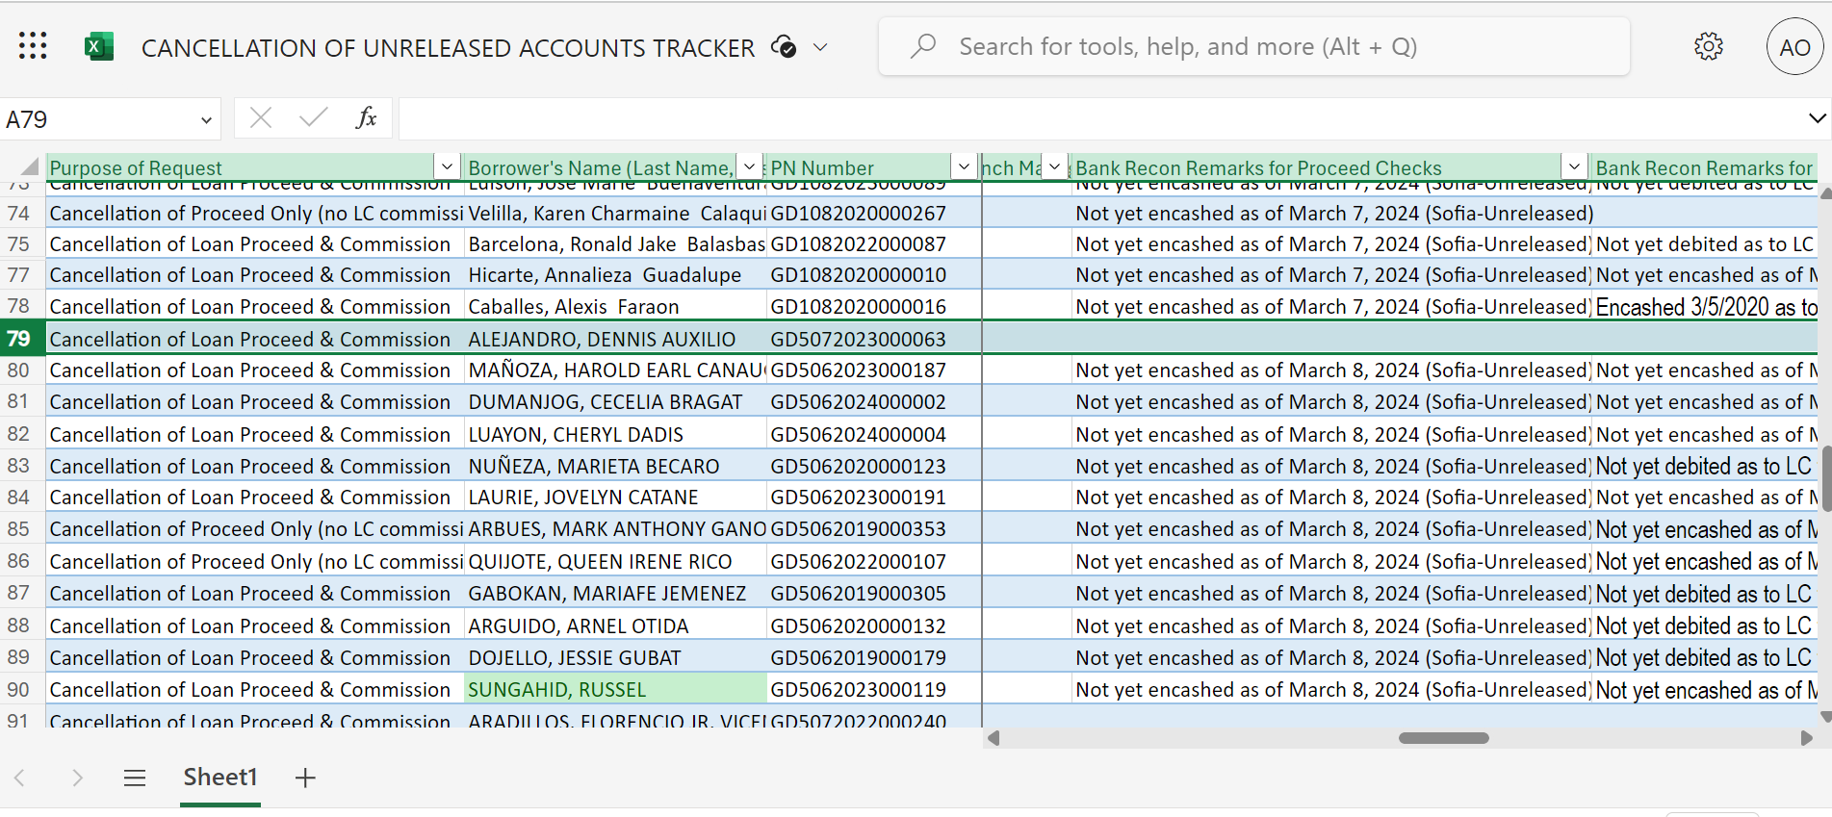This screenshot has height=817, width=1832.
Task: Open the settings gear
Action: click(x=1709, y=46)
